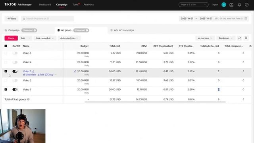The height and width of the screenshot is (143, 254).
Task: Click the pencil icon beside Video 3 name
Action: pyautogui.click(x=33, y=71)
